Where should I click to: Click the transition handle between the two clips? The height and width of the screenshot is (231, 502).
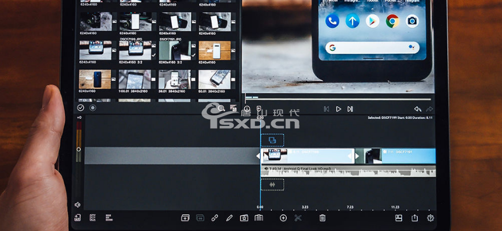point(355,156)
